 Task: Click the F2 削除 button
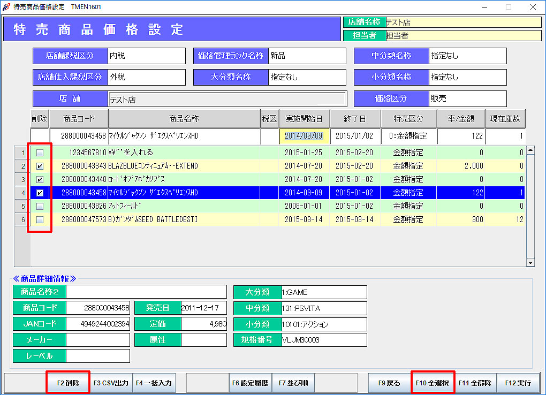click(x=68, y=383)
